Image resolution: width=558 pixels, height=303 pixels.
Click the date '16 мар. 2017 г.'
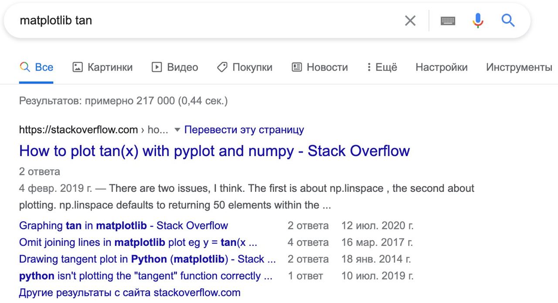(378, 242)
